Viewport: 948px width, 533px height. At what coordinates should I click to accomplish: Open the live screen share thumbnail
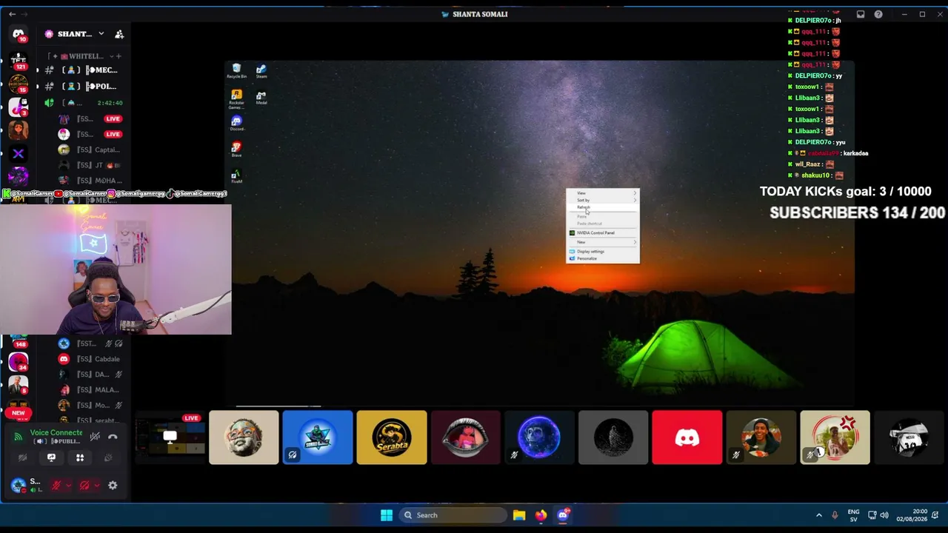[x=170, y=438]
